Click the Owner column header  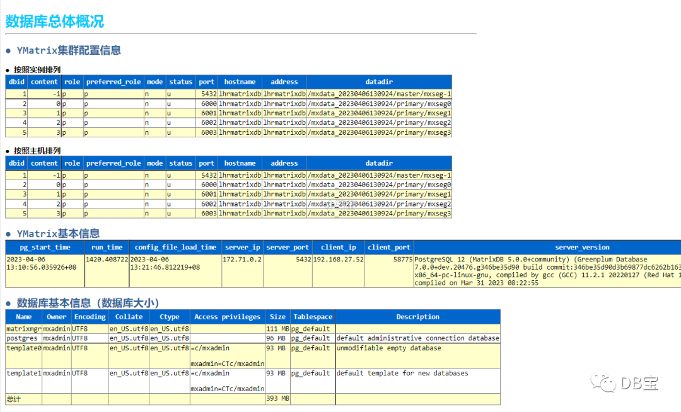[x=57, y=317]
